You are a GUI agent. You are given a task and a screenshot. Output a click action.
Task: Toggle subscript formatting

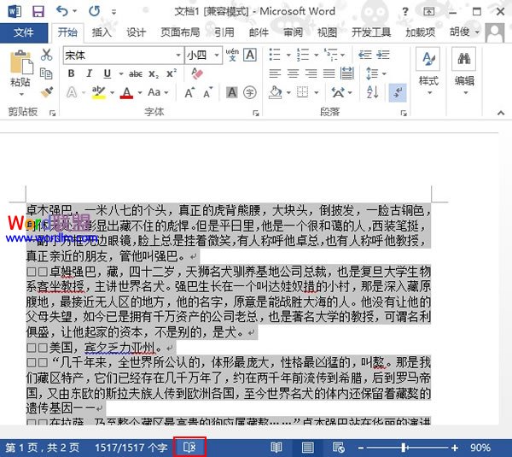[154, 73]
